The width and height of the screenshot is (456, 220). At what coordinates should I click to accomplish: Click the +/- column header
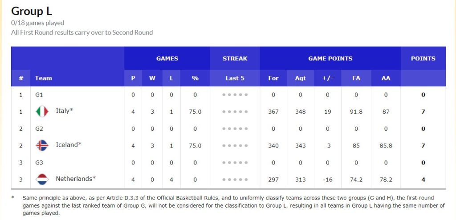pos(327,78)
